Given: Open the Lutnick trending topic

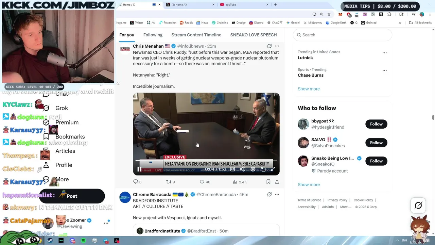Looking at the screenshot, I should click(306, 58).
